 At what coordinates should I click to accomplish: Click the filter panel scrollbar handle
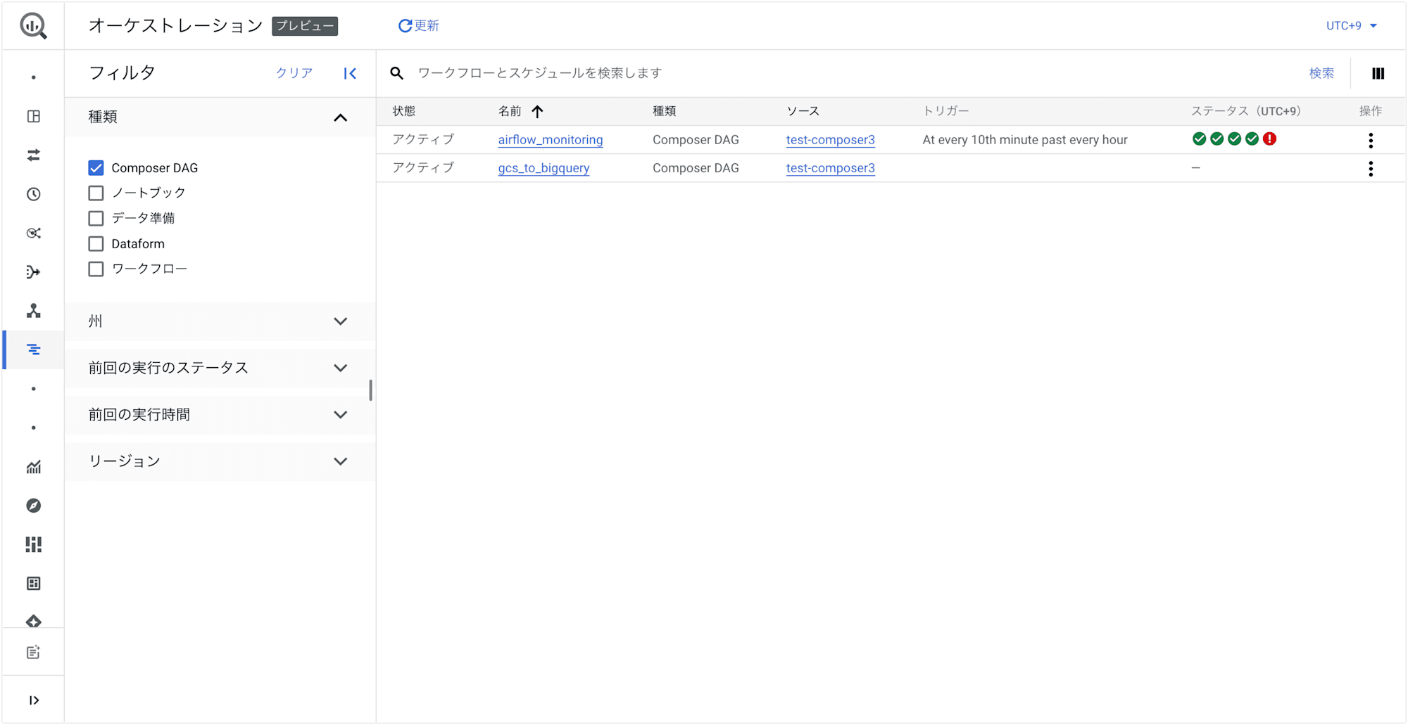click(x=370, y=390)
